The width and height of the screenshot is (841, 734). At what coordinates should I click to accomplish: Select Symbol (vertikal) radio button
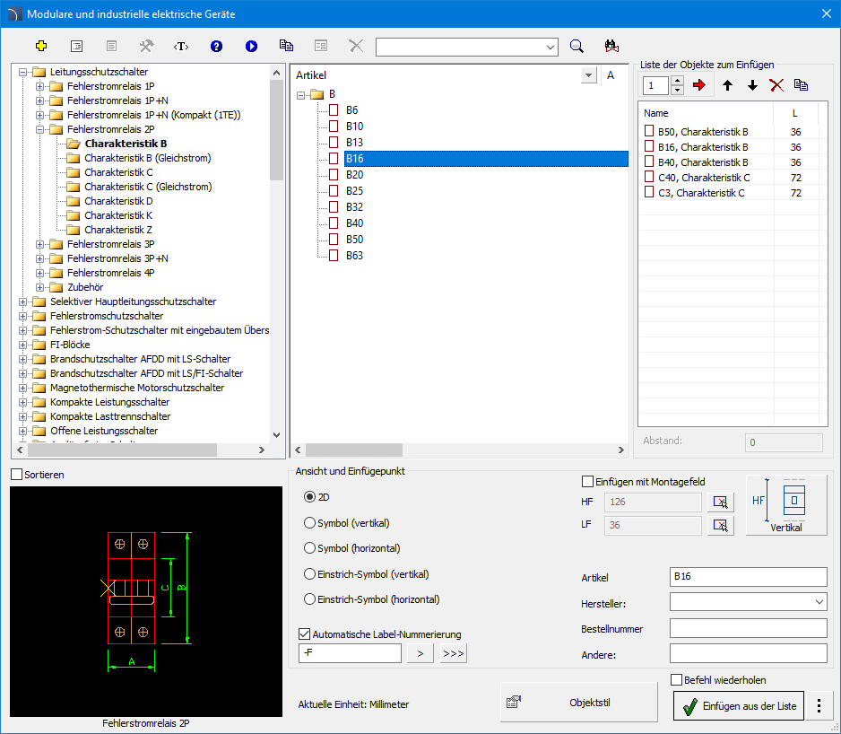(x=310, y=522)
